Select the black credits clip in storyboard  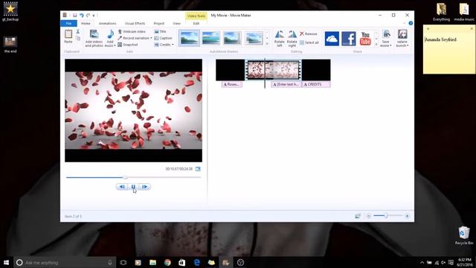click(x=316, y=70)
